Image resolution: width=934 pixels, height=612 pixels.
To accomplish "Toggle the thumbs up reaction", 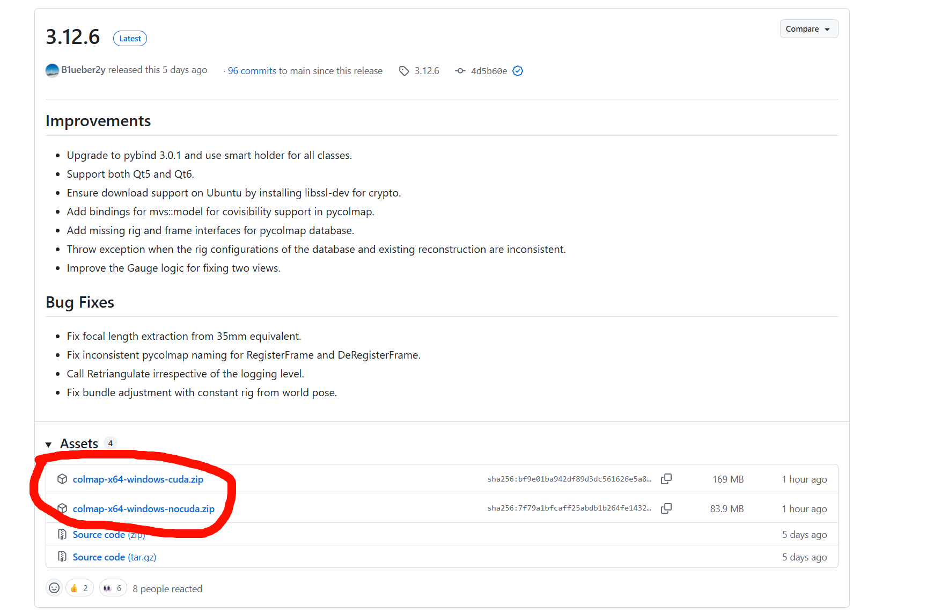I will pos(79,588).
